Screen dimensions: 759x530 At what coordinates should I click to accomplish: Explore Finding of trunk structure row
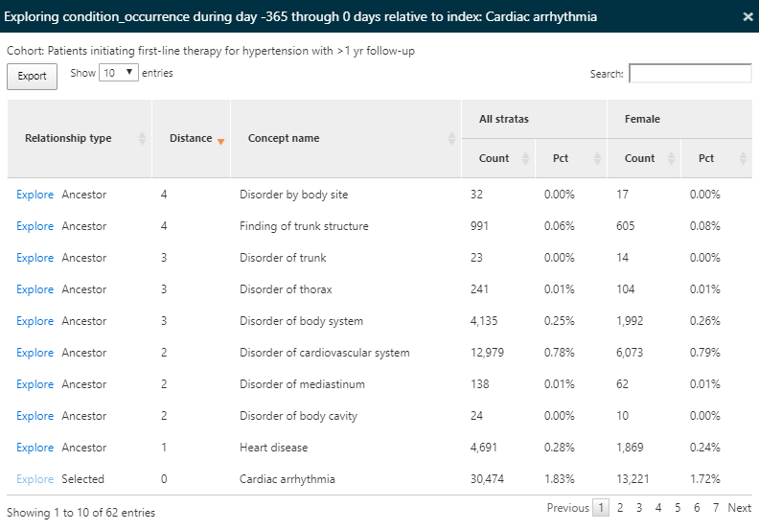tap(34, 226)
